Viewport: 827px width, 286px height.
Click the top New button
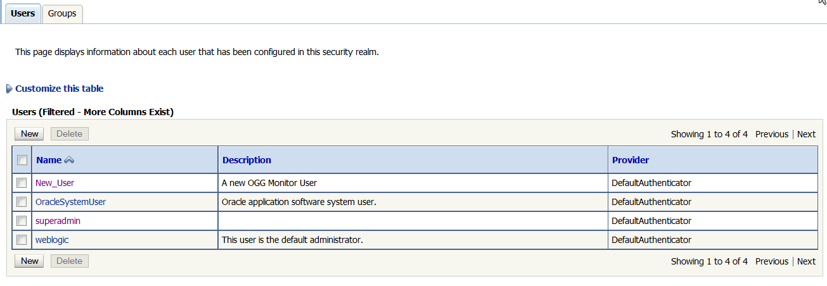pos(30,134)
